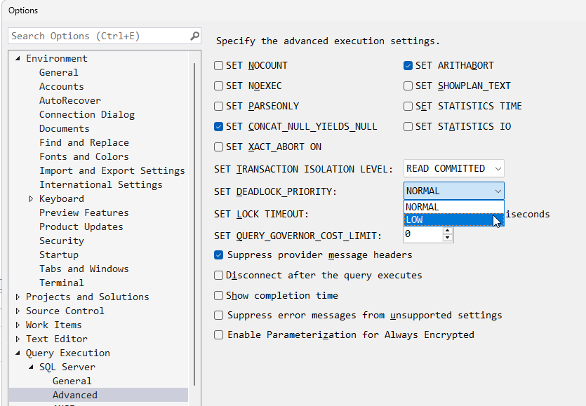Disable Suppress provider message headers
The height and width of the screenshot is (406, 586).
pyautogui.click(x=219, y=255)
